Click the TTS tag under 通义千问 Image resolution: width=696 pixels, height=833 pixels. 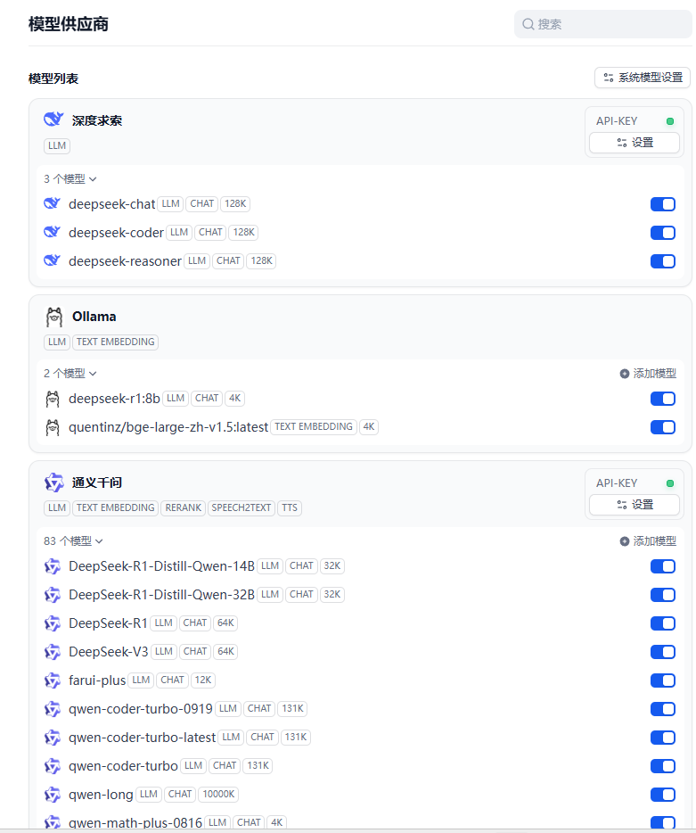tap(290, 507)
